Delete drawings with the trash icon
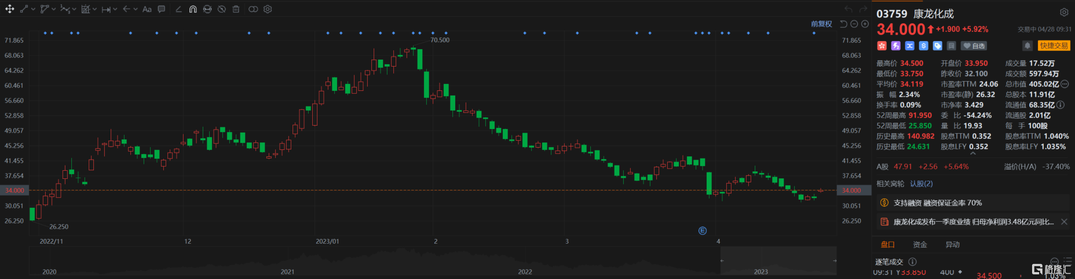 coord(236,9)
